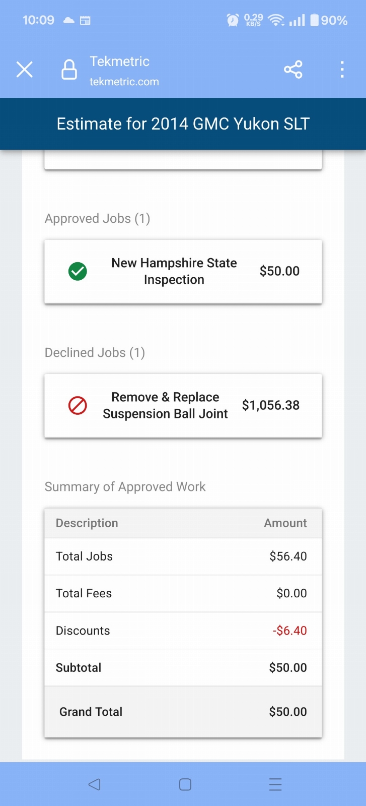Tap the green approved checkmark icon
The image size is (366, 806).
click(78, 271)
